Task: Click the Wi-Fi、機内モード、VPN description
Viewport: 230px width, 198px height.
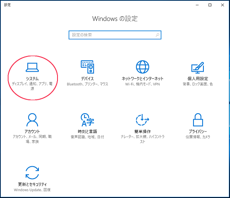Action: point(142,84)
